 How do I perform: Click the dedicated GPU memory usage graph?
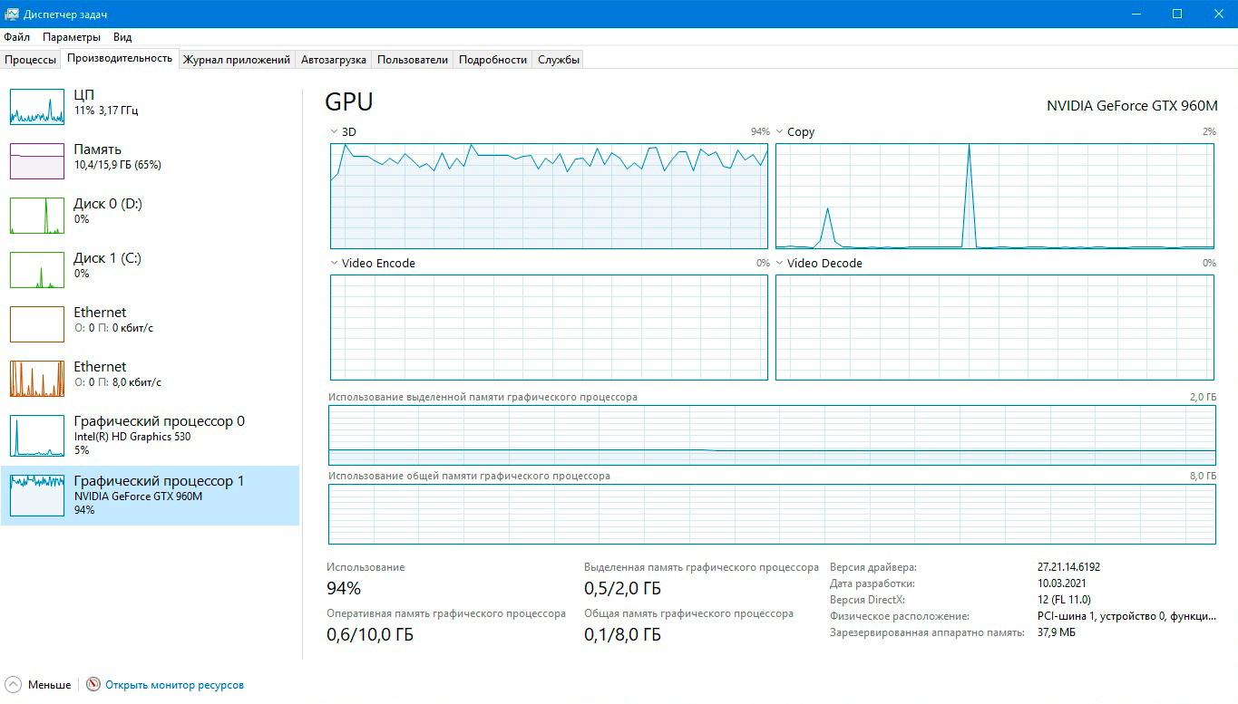click(772, 435)
